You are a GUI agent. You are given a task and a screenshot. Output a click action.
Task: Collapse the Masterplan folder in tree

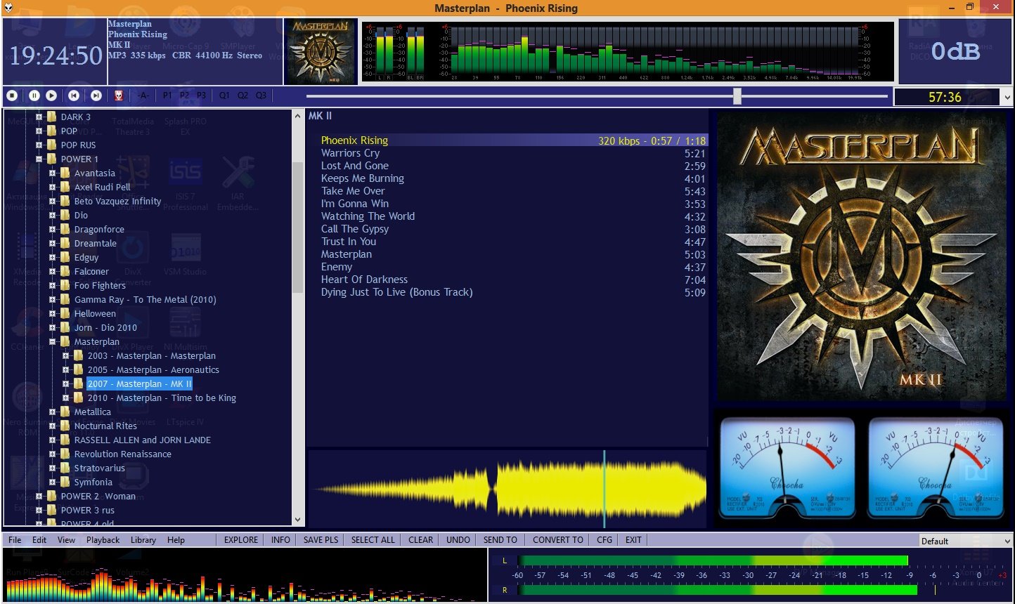click(x=53, y=342)
